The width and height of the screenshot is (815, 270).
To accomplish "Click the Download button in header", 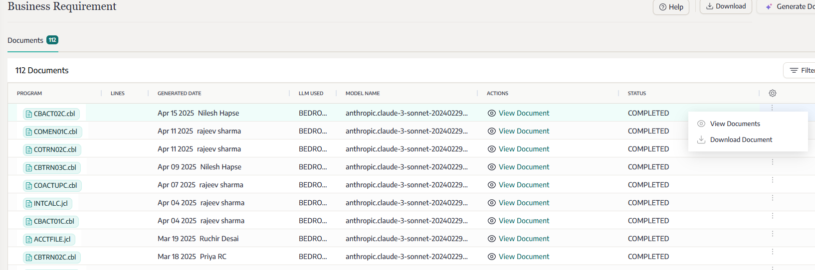I will [726, 6].
